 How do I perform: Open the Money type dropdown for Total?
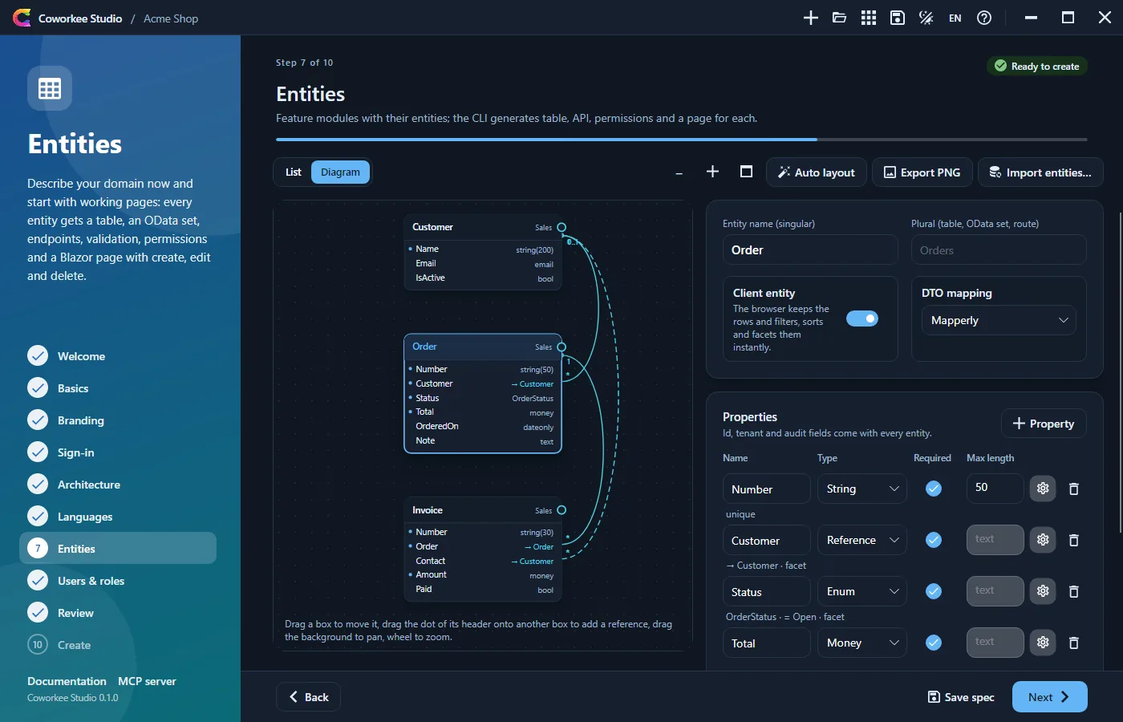tap(862, 643)
